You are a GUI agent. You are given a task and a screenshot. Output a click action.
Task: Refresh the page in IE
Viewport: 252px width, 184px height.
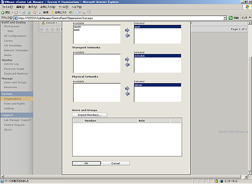click(x=29, y=13)
